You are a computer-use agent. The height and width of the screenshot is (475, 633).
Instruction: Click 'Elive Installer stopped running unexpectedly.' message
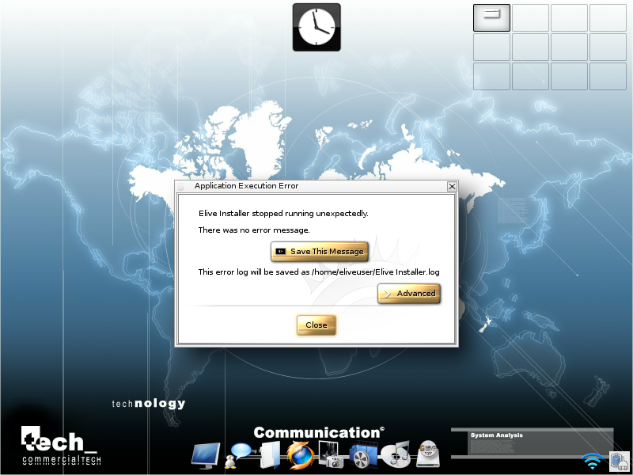[x=283, y=213]
